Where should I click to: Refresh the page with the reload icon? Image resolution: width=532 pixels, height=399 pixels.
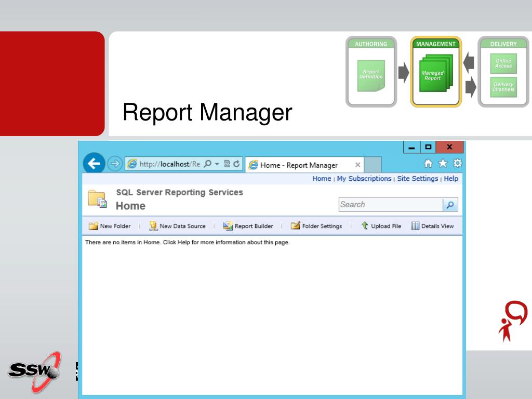[236, 164]
